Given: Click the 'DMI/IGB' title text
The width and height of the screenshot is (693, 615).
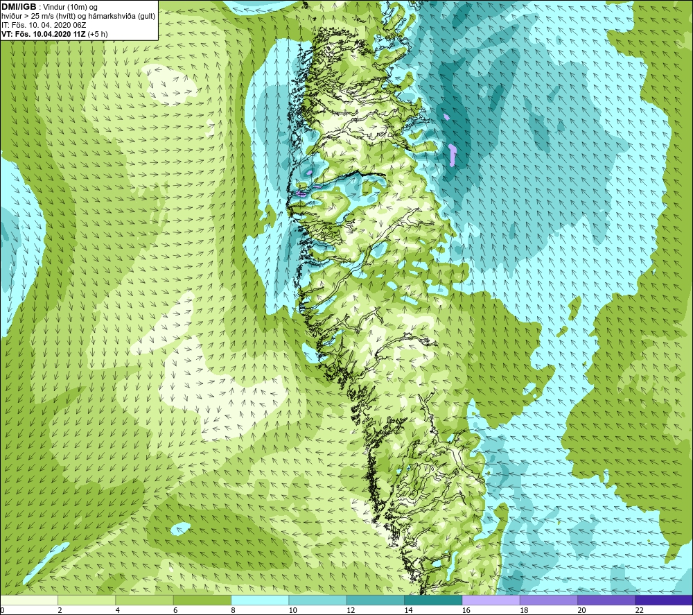Looking at the screenshot, I should point(19,7).
